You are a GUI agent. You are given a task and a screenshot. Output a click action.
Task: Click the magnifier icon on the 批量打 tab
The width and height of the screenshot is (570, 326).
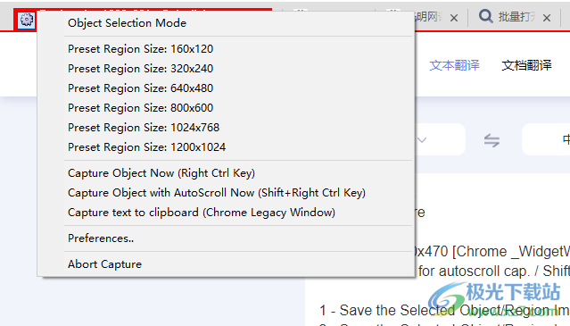(x=485, y=16)
